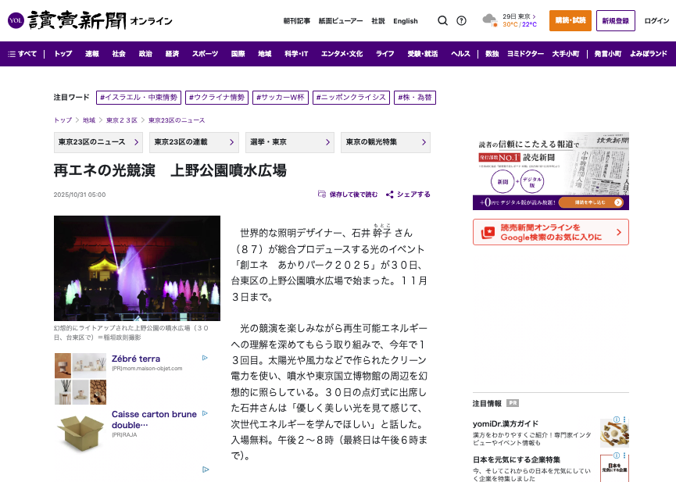Select 速報 in navigation bar
Image resolution: width=676 pixels, height=482 pixels.
(x=92, y=54)
